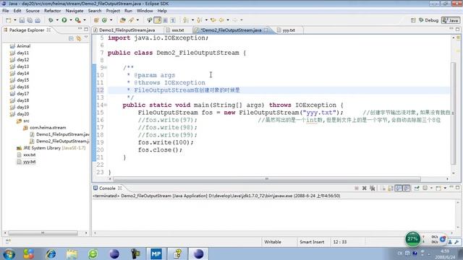Image resolution: width=463 pixels, height=260 pixels.
Task: Open the External Tools dropdown arrow
Action: pos(85,20)
